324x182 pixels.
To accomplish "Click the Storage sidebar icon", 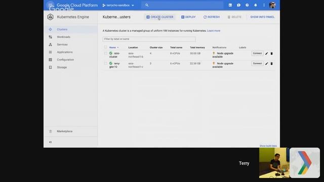I will (50, 67).
